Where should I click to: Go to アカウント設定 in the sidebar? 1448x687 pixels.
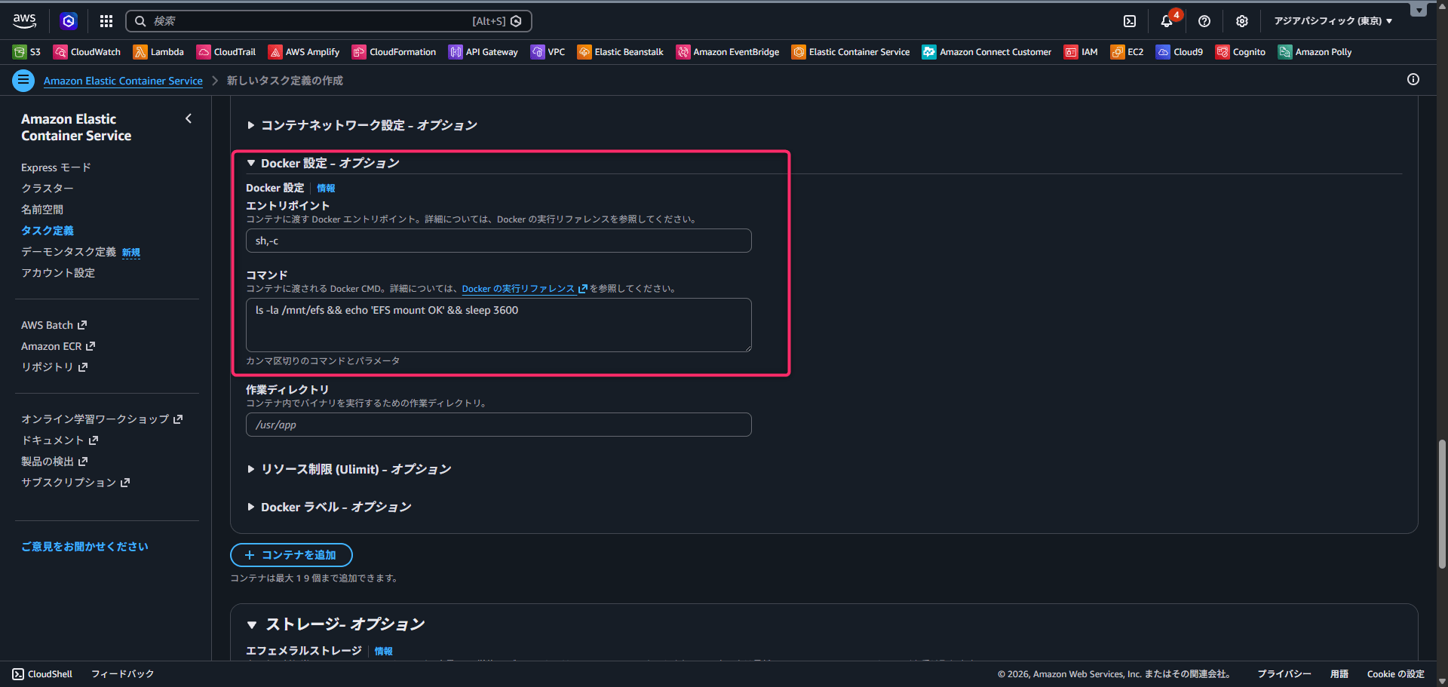click(x=58, y=273)
